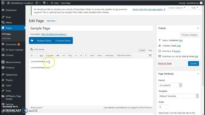
Task: Click the user avatar in admin bar
Action: (x=201, y=3)
